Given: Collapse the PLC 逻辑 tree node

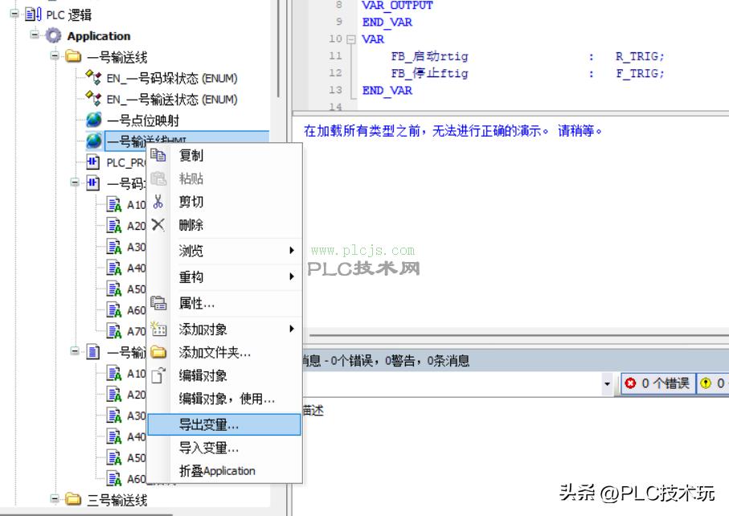Looking at the screenshot, I should point(14,14).
